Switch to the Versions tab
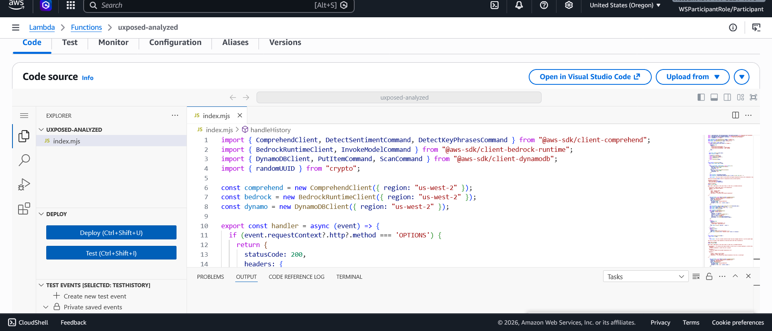This screenshot has width=772, height=331. click(285, 43)
